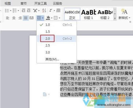
Task: Click the numbered list icon
Action: pyautogui.click(x=15, y=10)
